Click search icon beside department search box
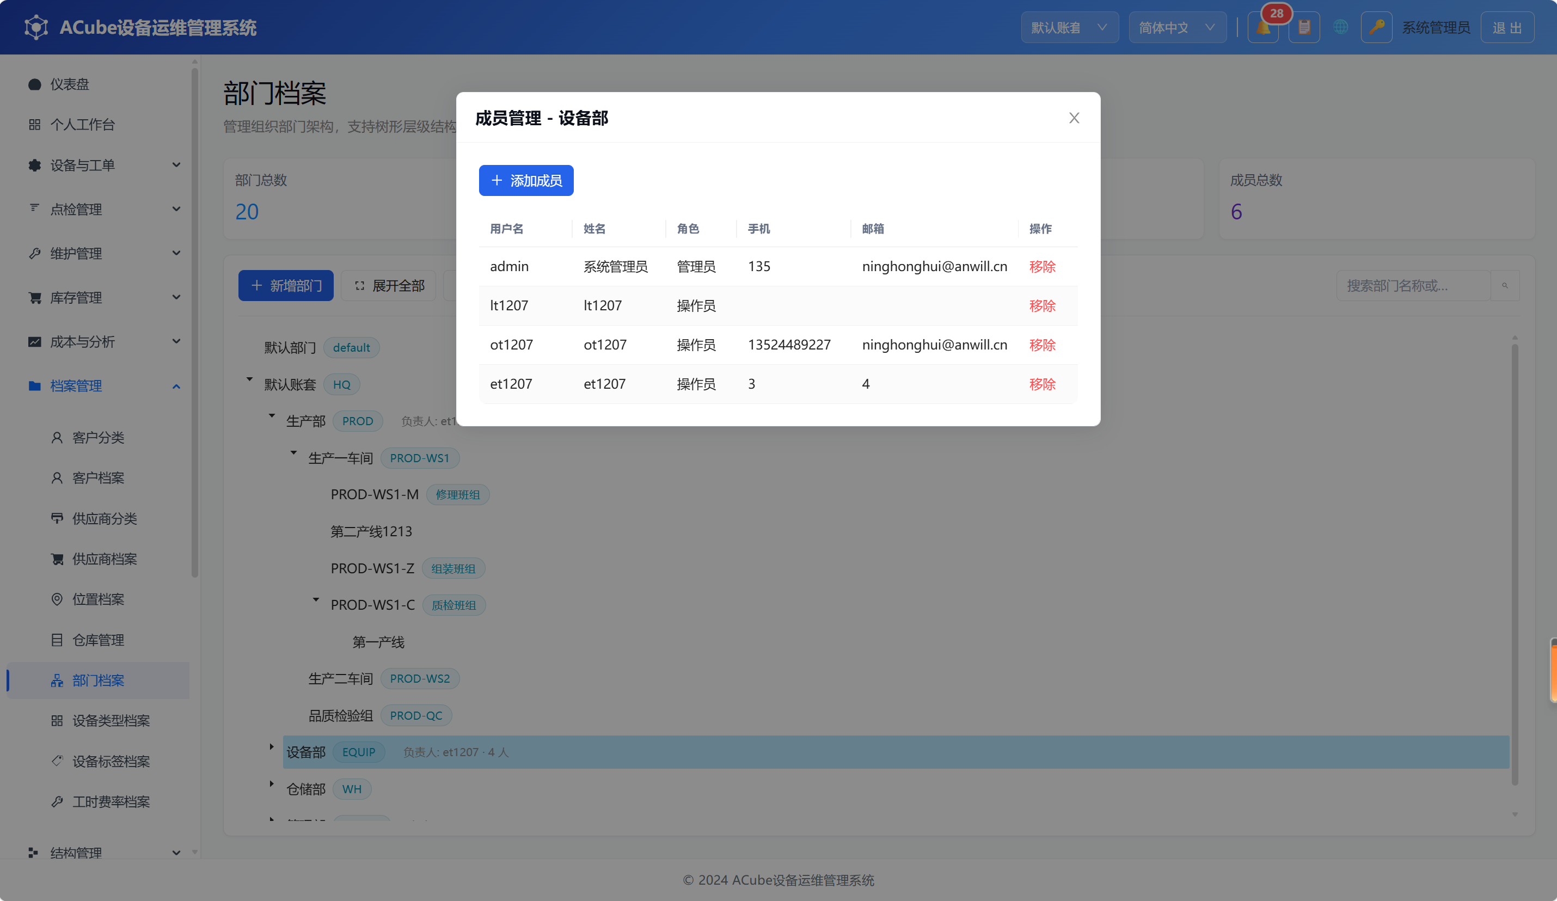 pyautogui.click(x=1505, y=285)
